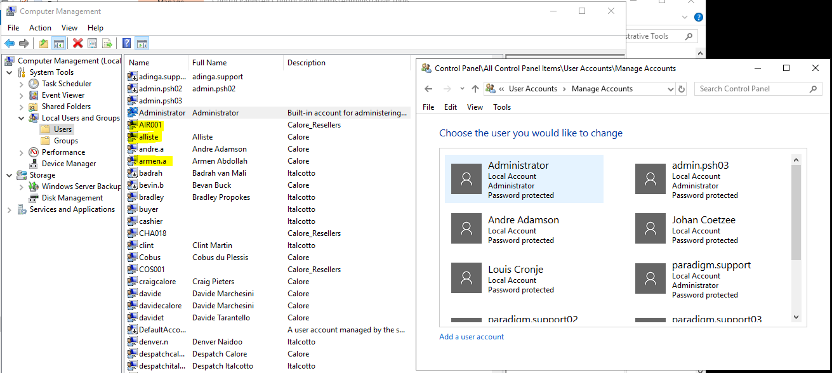Expand the Performance tree node
This screenshot has height=373, width=832.
22,152
